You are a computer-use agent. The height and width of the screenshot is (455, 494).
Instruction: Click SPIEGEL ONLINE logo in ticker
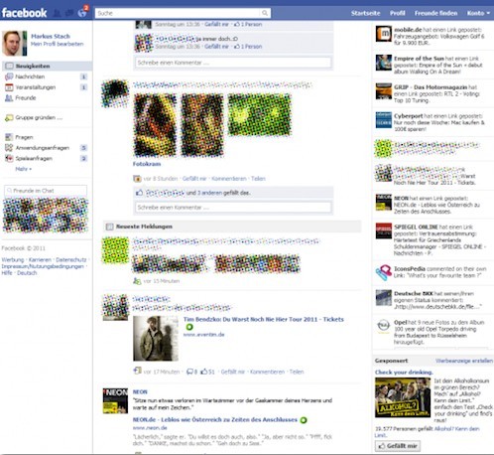click(x=384, y=230)
